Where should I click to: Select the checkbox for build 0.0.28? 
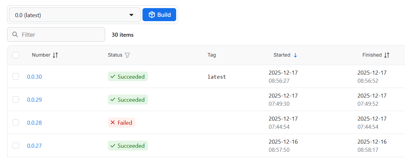[x=16, y=123]
